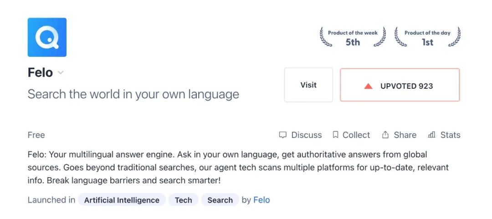This screenshot has height=219, width=492.
Task: Toggle the UPVOTED 923 button
Action: click(400, 85)
